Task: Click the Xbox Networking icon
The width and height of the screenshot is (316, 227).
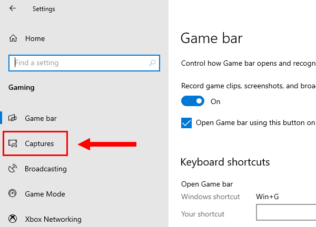Action: (13, 219)
